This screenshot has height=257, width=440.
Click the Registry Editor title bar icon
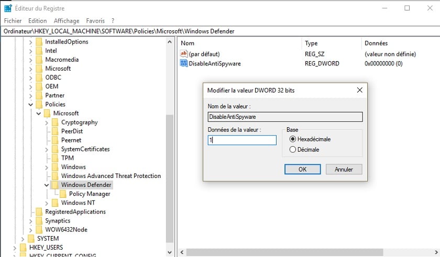tap(8, 8)
